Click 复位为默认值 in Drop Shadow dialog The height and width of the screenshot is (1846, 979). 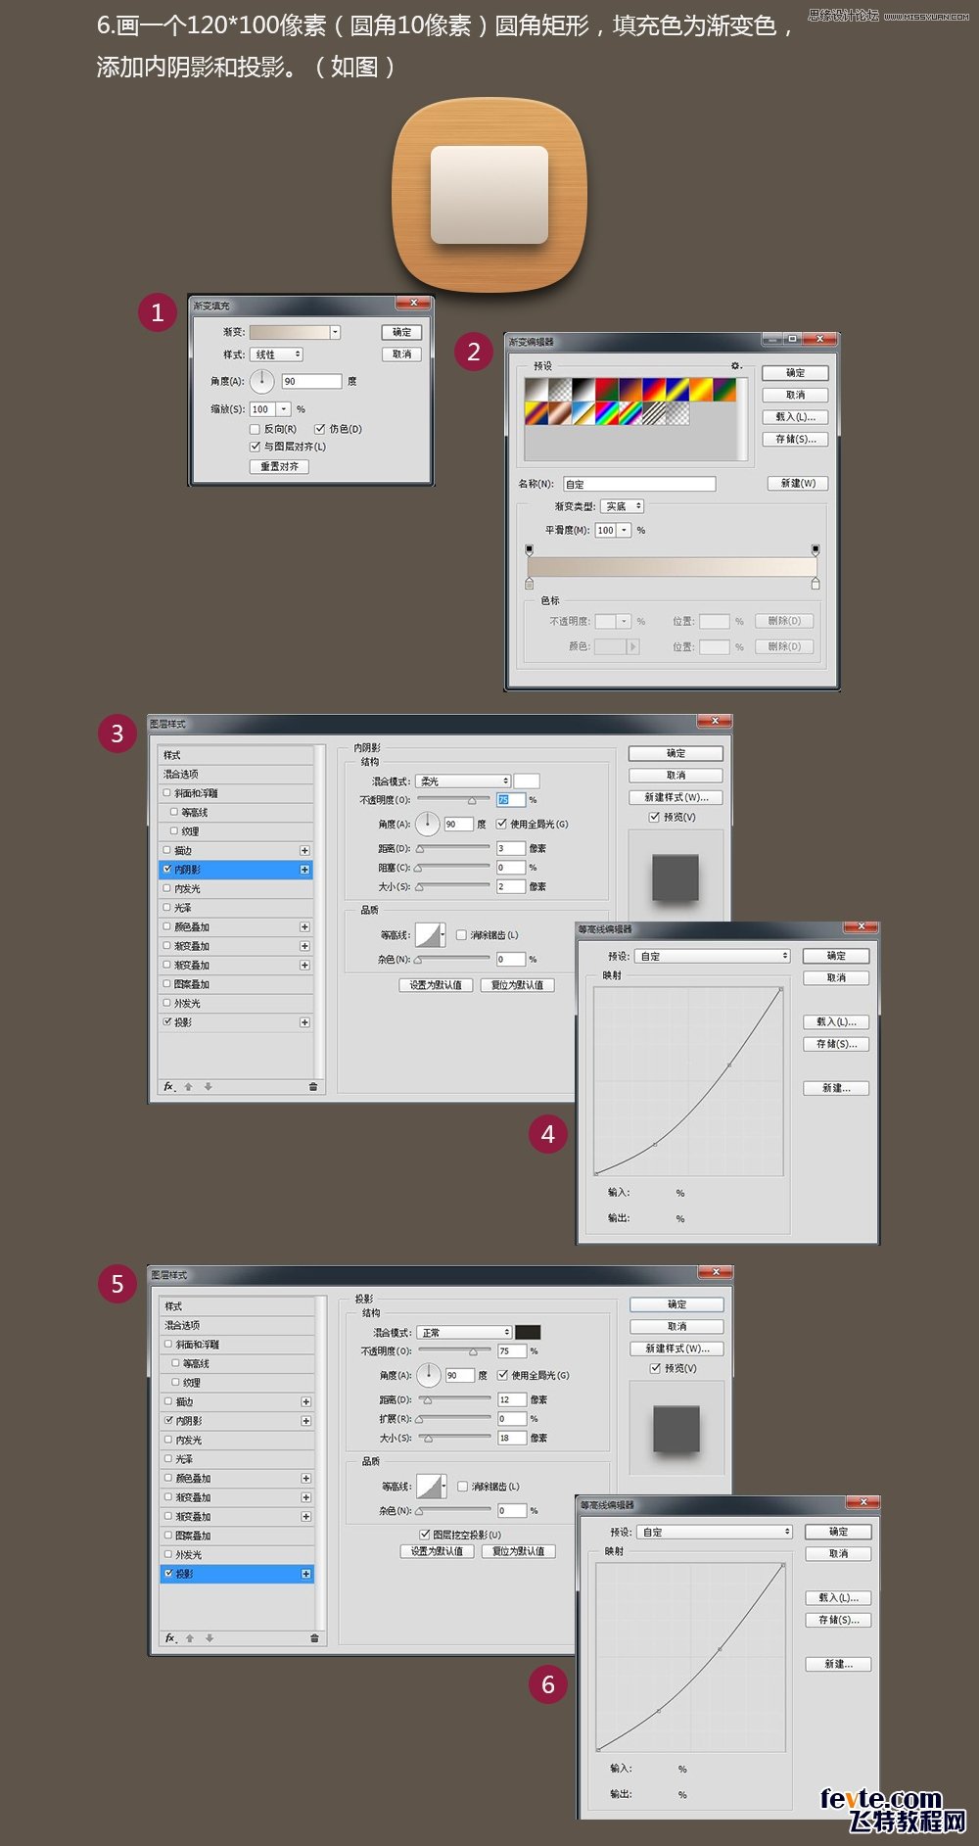tap(519, 1551)
